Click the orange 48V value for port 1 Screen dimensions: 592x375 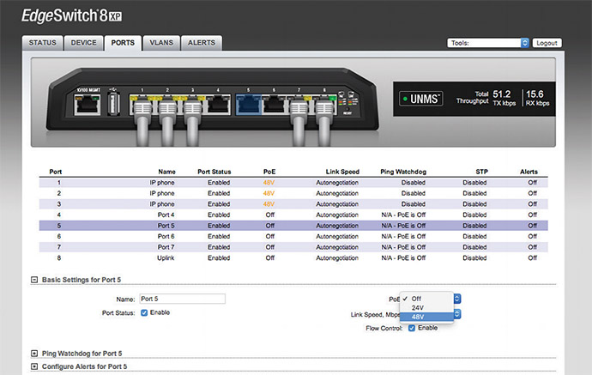269,183
